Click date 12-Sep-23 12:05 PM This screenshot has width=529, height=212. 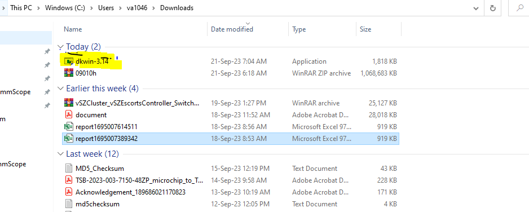click(240, 204)
